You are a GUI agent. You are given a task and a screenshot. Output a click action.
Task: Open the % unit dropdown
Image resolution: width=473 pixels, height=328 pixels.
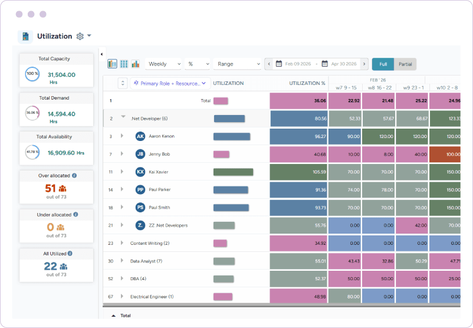(x=198, y=64)
